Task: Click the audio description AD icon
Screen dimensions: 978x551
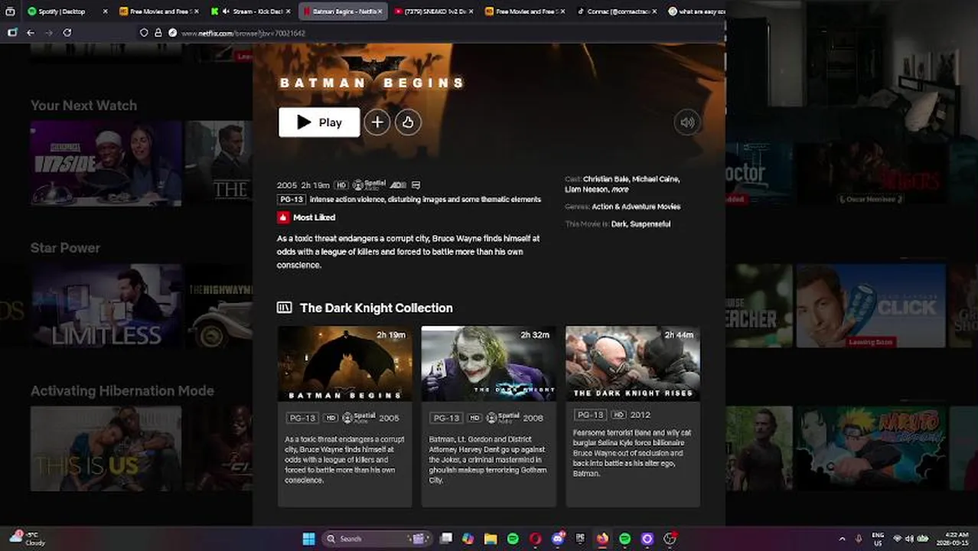Action: pos(398,185)
